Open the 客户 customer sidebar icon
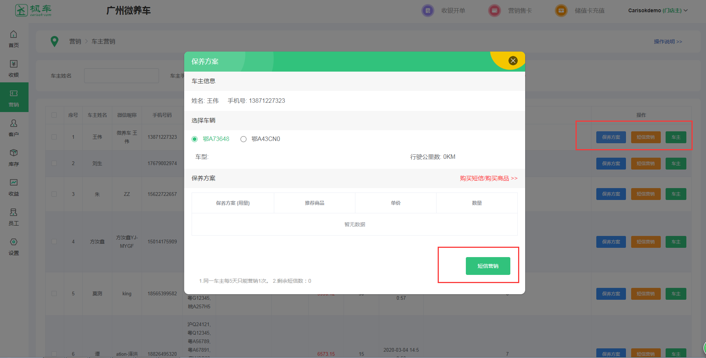 (14, 124)
